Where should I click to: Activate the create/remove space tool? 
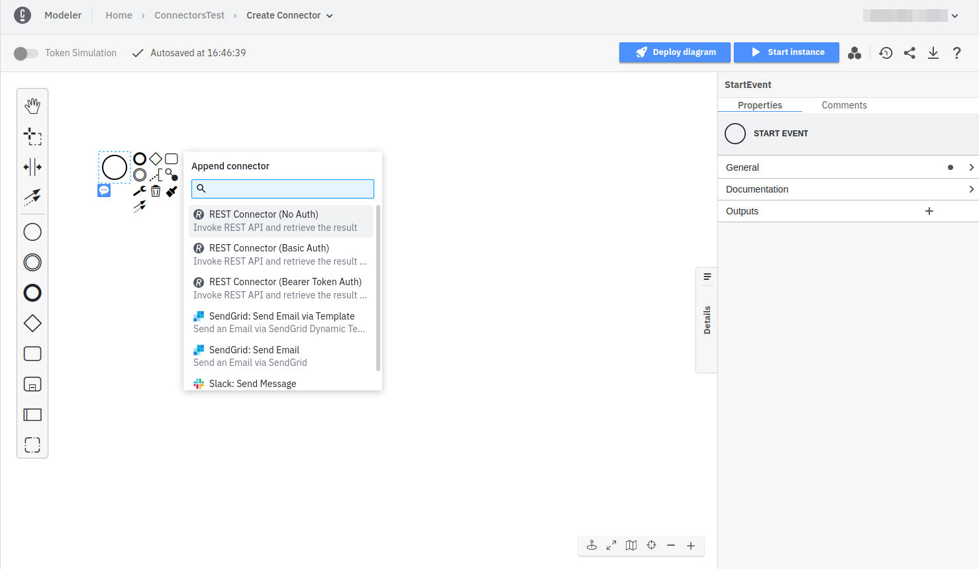pyautogui.click(x=32, y=167)
